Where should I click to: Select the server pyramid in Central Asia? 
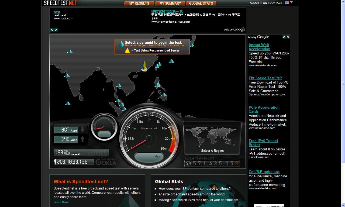tap(70, 51)
